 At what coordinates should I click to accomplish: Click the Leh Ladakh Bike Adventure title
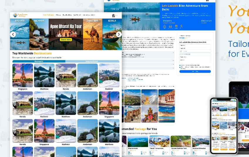[185, 7]
